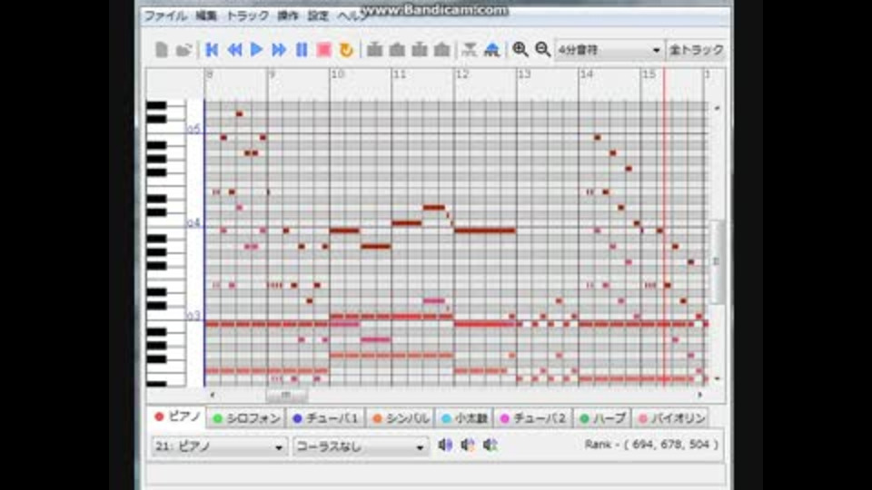This screenshot has height=490, width=872.
Task: Click the topmost black key on the piano keyboard
Action: [157, 105]
